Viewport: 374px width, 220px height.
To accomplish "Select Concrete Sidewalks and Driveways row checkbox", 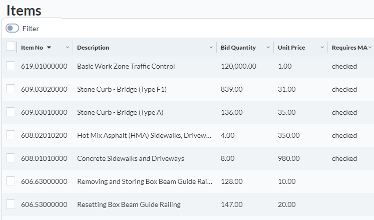I will tap(11, 158).
